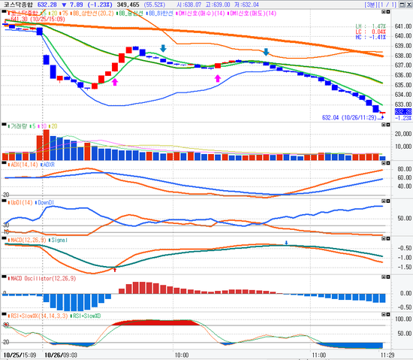Select the DownDI legend label
This screenshot has width=413, height=360.
[46, 203]
